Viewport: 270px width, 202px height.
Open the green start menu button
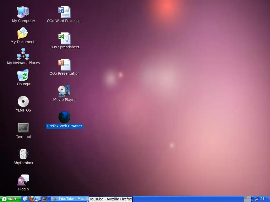[x=10, y=199]
